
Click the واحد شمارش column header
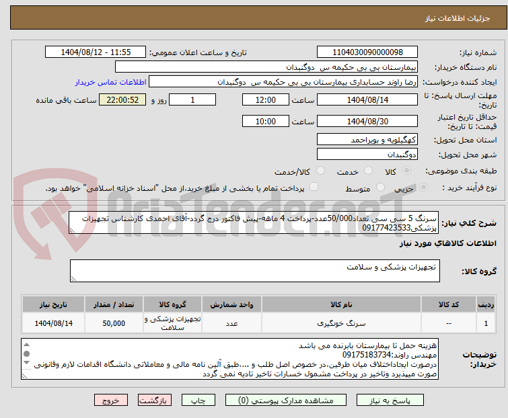click(231, 304)
